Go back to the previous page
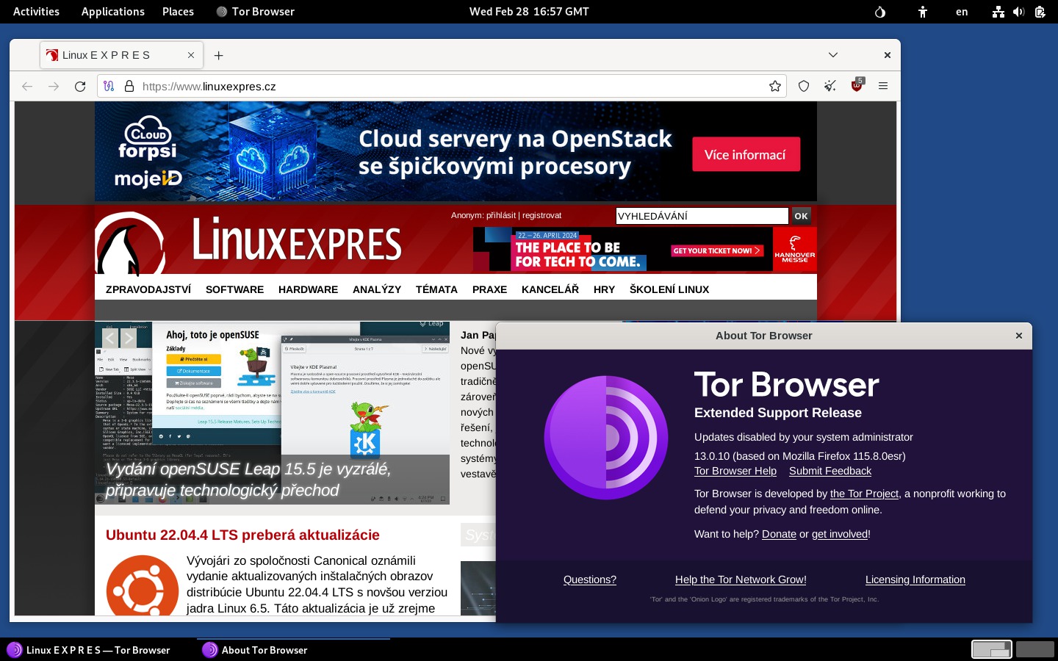The width and height of the screenshot is (1058, 661). pyautogui.click(x=27, y=87)
